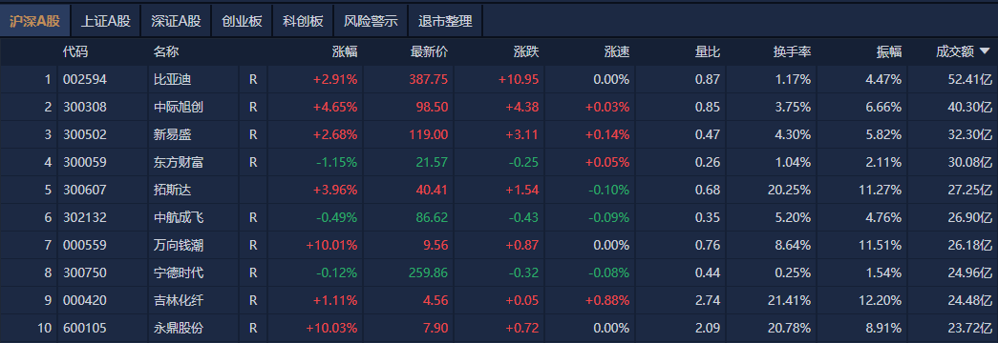Select row of 中航成飞
The image size is (998, 343).
(499, 218)
